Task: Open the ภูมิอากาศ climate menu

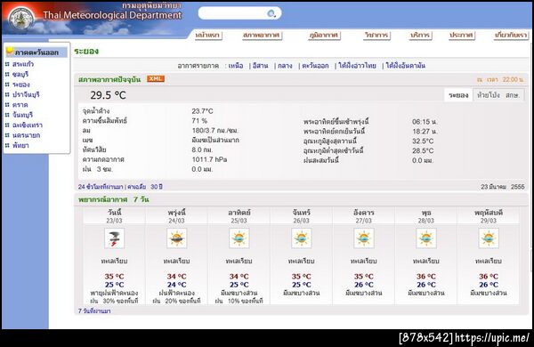Action: click(324, 35)
